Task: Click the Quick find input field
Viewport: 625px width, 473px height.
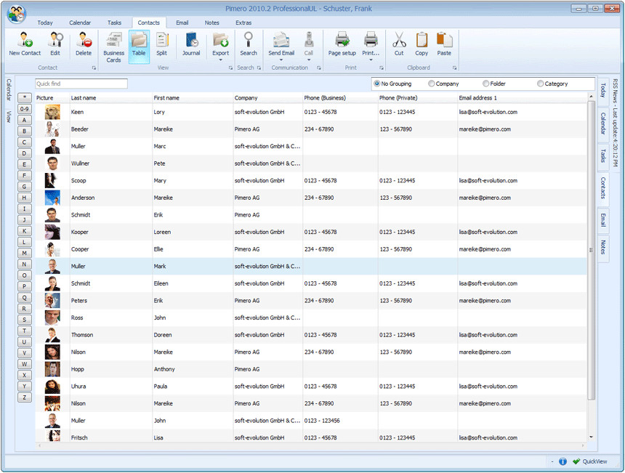Action: coord(81,84)
